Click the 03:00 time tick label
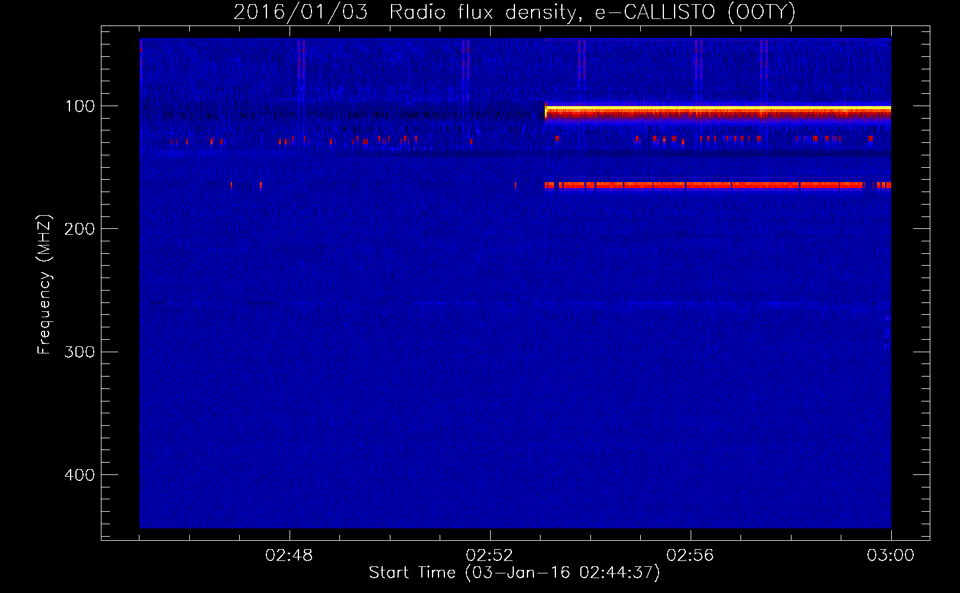 (891, 556)
